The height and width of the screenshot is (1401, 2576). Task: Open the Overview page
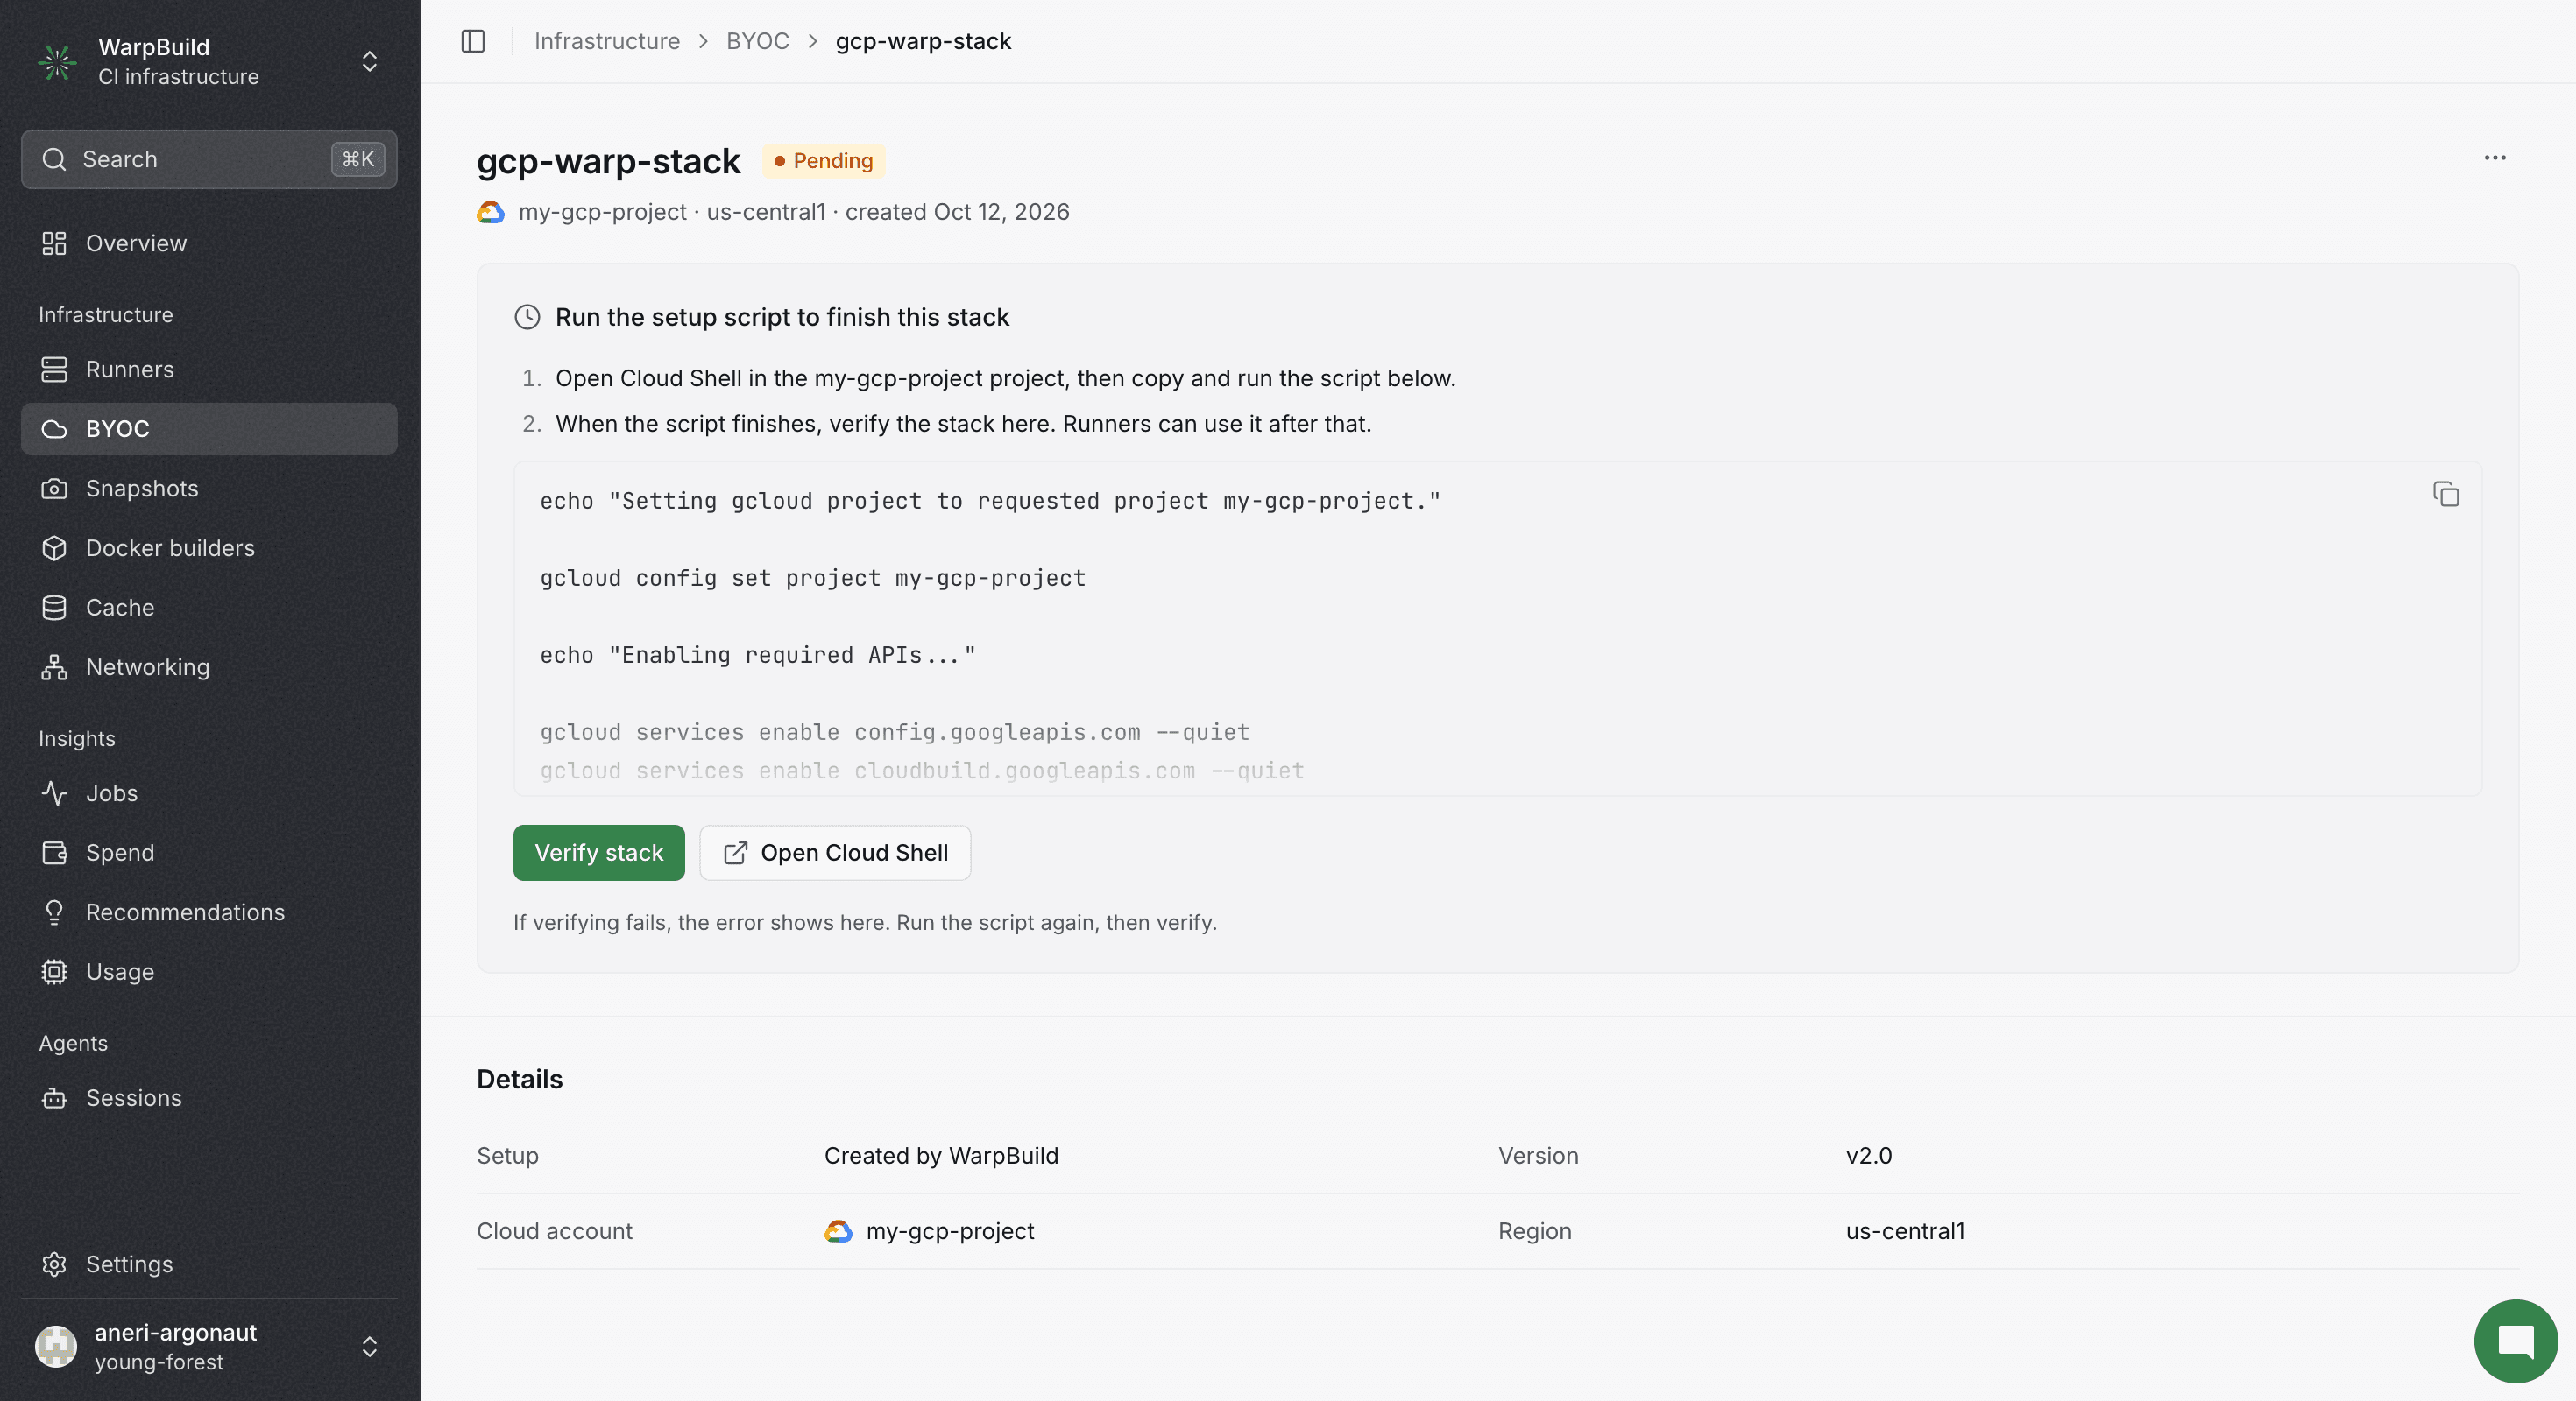click(209, 243)
